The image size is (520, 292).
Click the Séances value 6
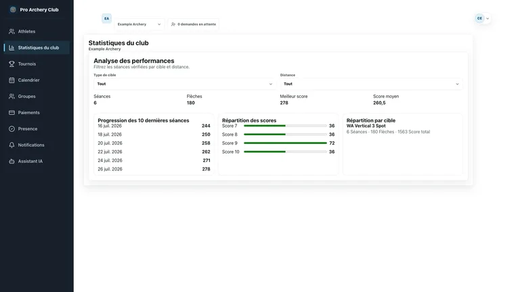click(x=95, y=103)
